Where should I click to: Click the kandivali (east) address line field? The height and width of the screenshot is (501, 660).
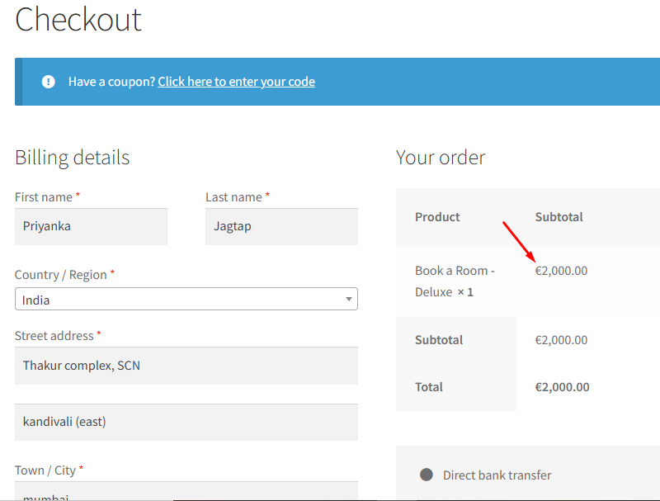point(186,422)
